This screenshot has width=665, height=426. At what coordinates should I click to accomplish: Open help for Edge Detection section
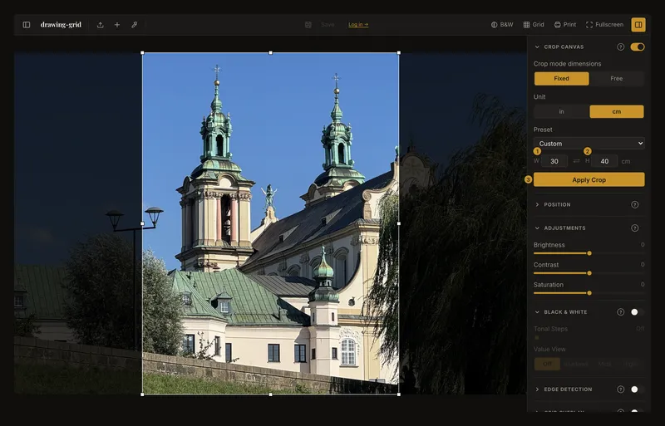[620, 389]
